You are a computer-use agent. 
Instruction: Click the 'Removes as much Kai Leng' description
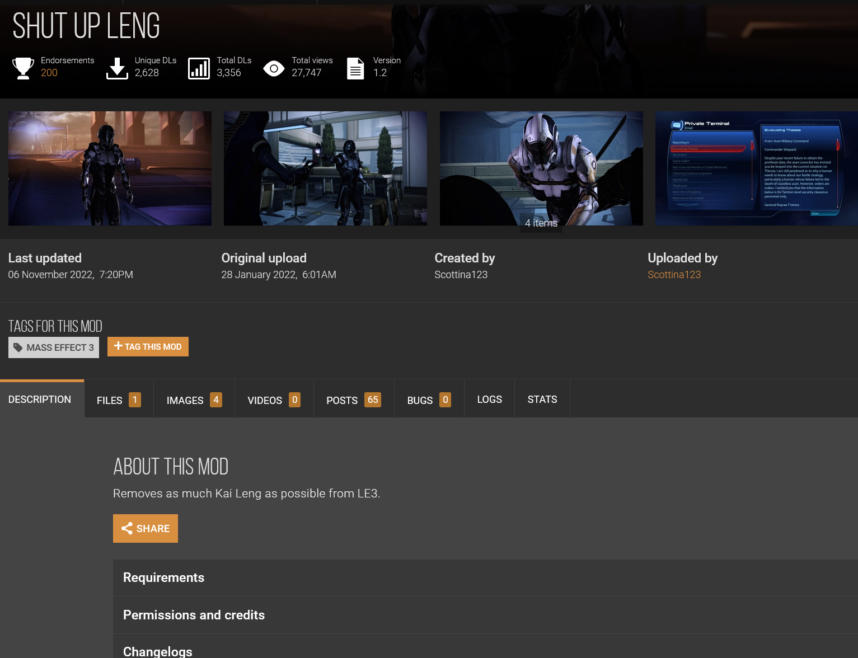[x=246, y=493]
